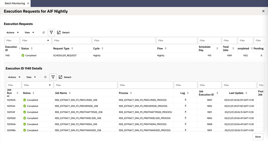Click Process filter field

click(145, 85)
